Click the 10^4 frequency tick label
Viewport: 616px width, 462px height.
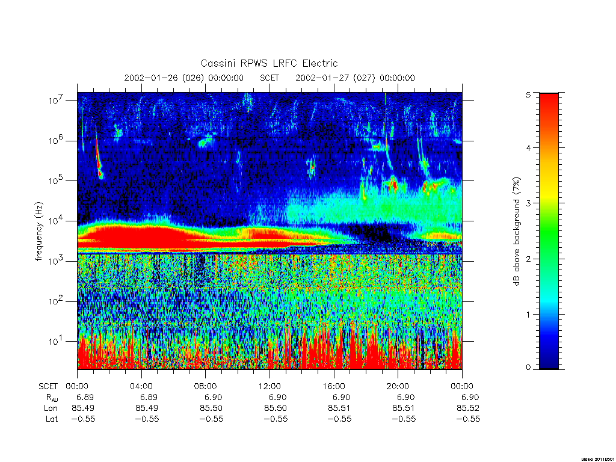[x=56, y=221]
